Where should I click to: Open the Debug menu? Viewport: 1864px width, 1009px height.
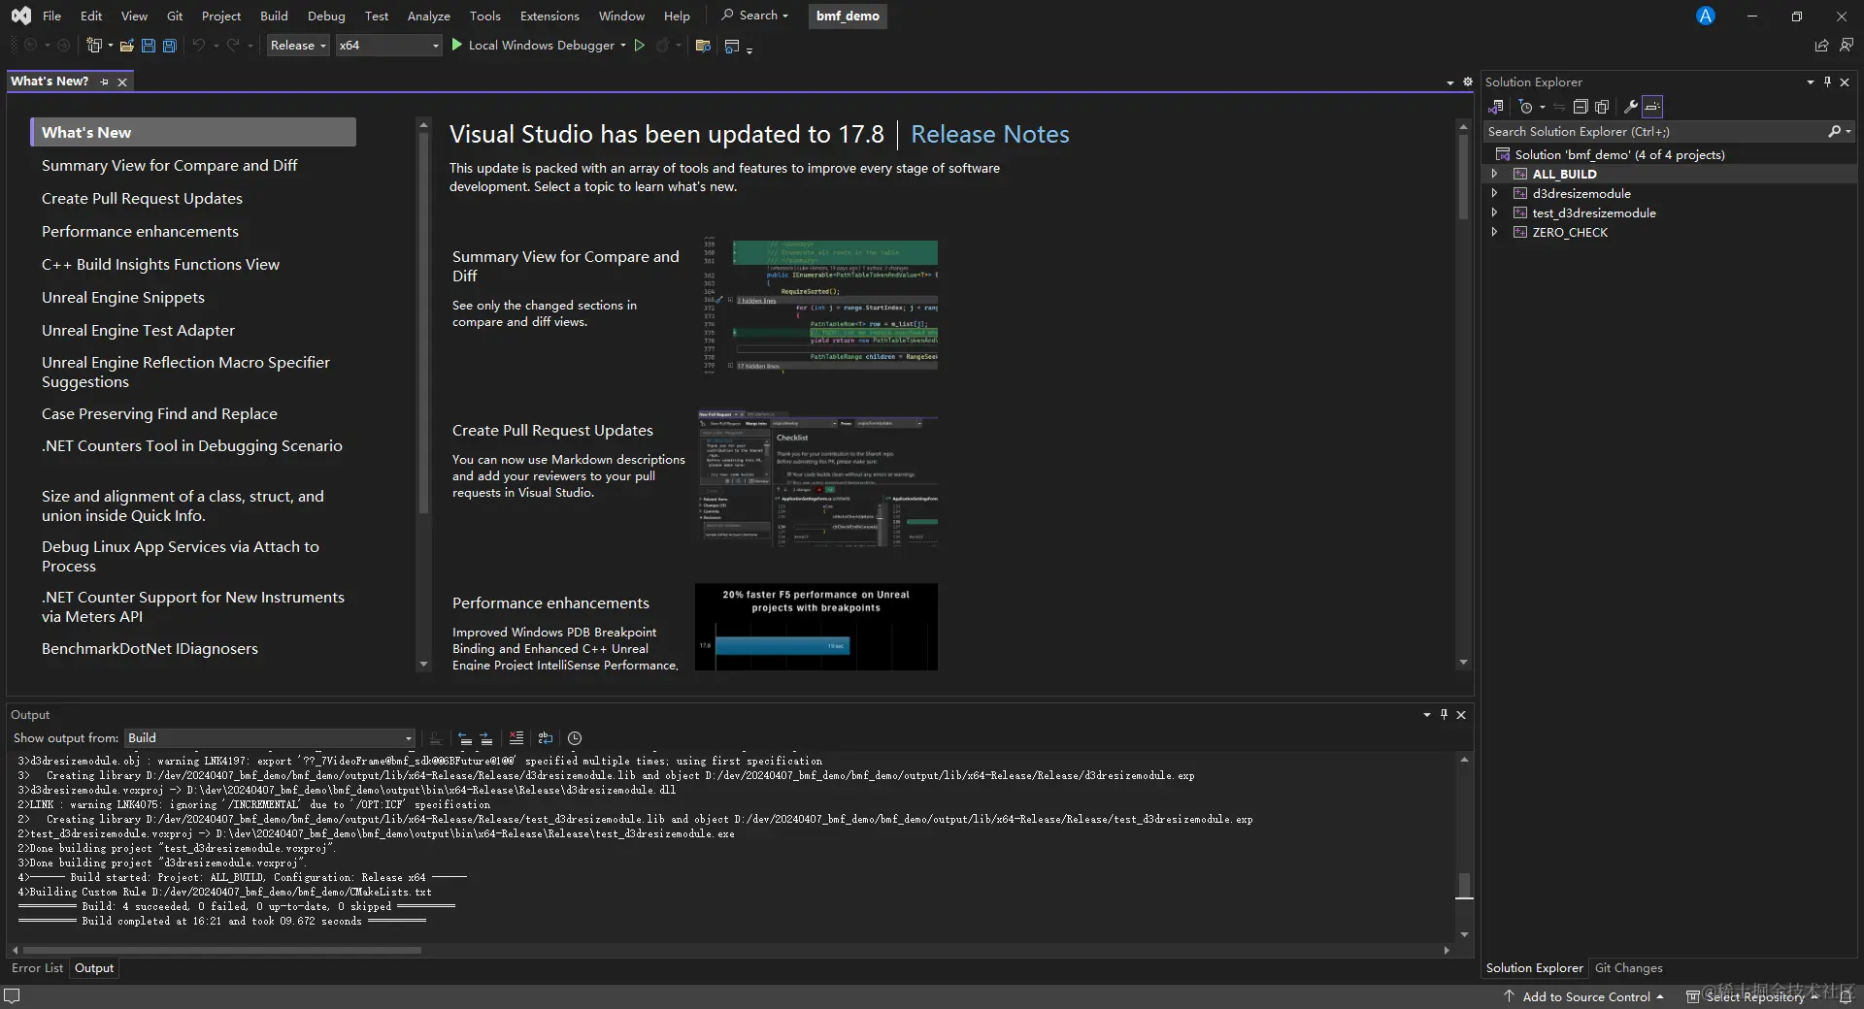click(x=326, y=16)
